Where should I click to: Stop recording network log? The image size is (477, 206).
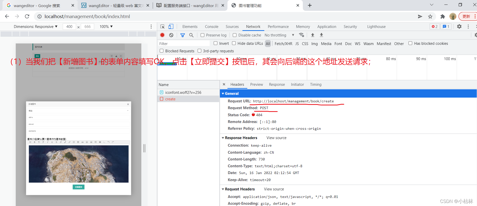[162, 35]
